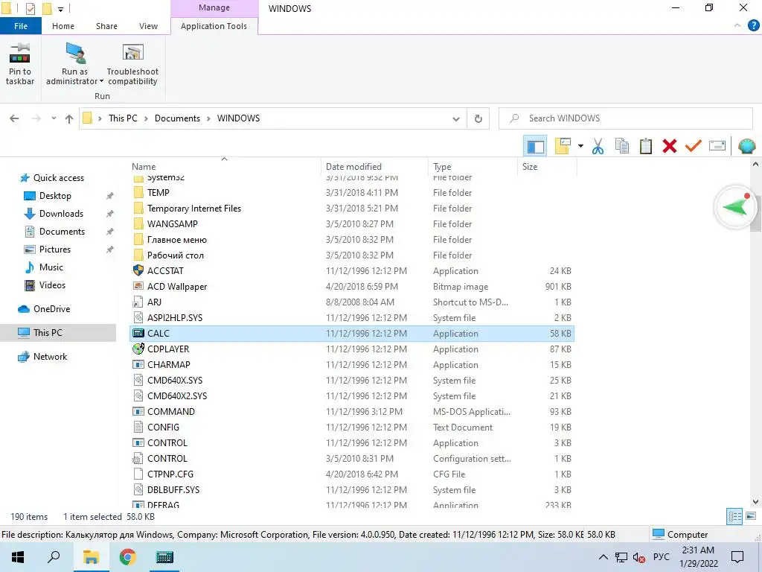Open Google Chrome from the taskbar
Image resolution: width=762 pixels, height=572 pixels.
coord(127,557)
